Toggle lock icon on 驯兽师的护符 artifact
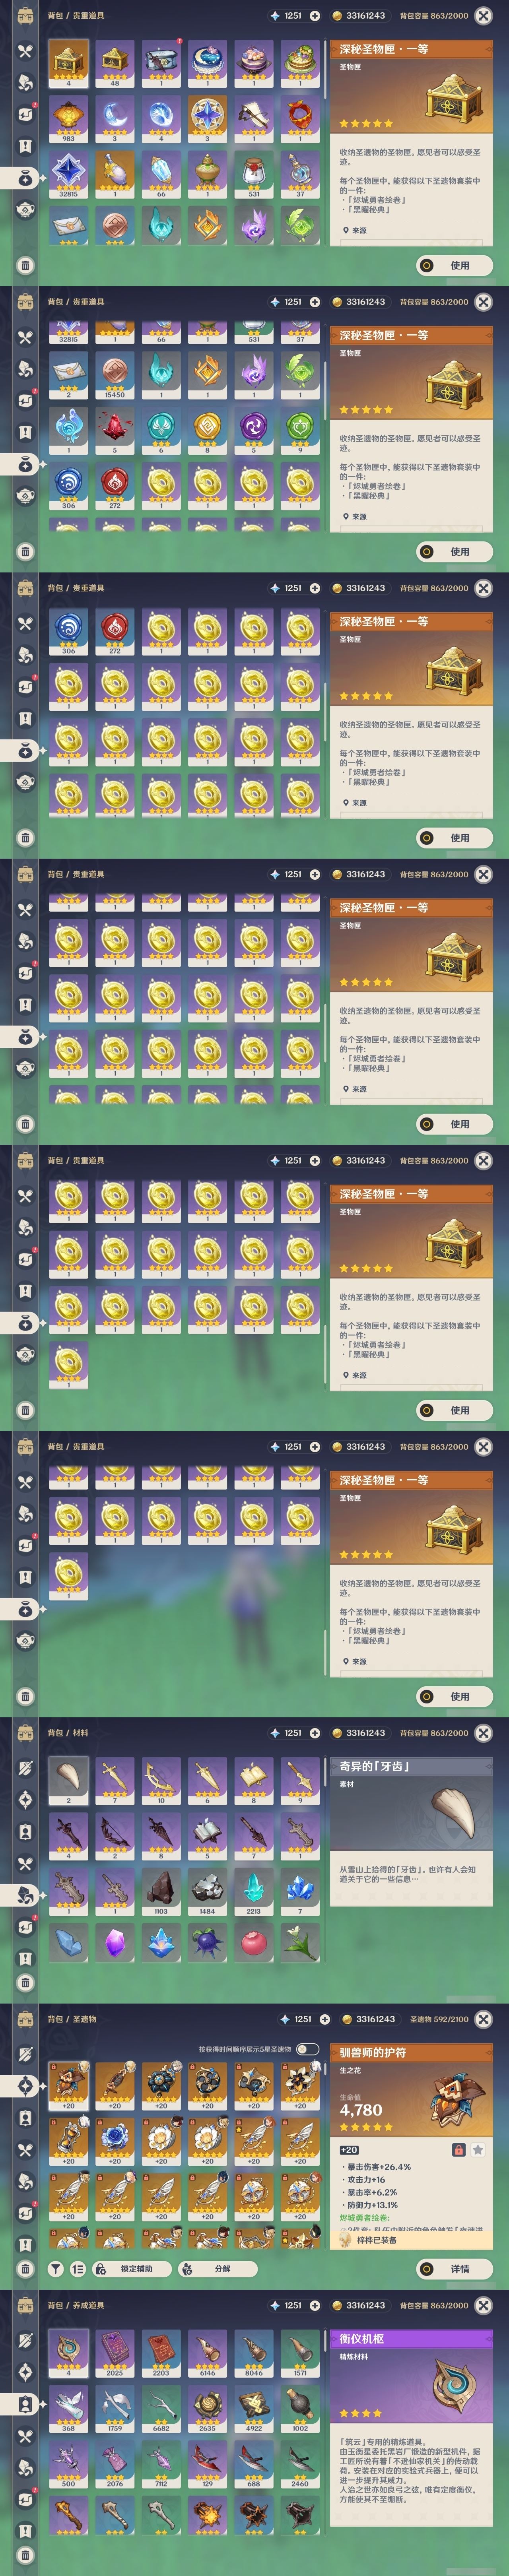The image size is (509, 2576). [458, 2150]
